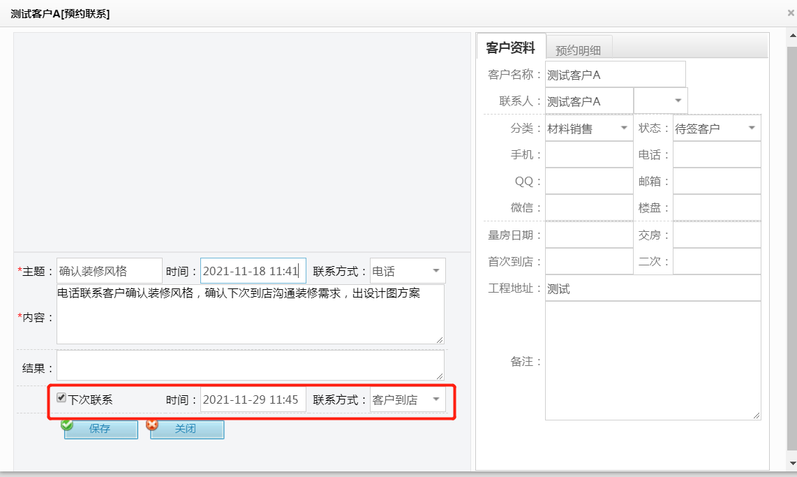The height and width of the screenshot is (477, 797).
Task: Click the 量房日期 date field
Action: click(588, 235)
